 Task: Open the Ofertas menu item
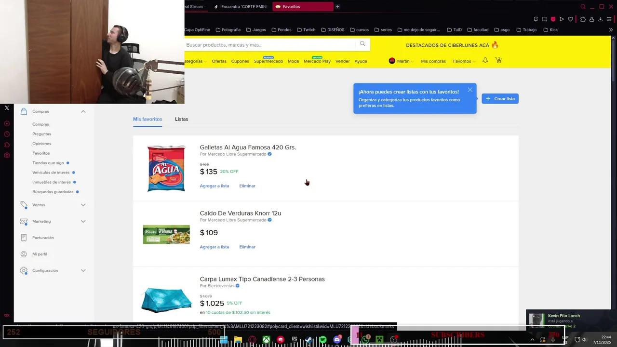(x=219, y=61)
